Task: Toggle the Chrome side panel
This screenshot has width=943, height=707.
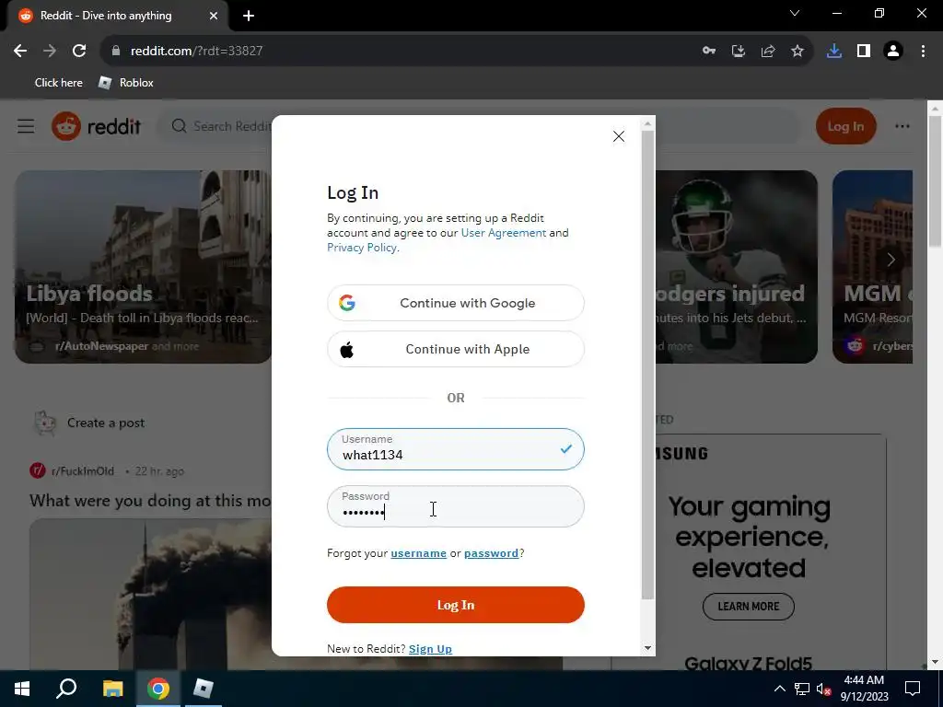Action: tap(864, 52)
